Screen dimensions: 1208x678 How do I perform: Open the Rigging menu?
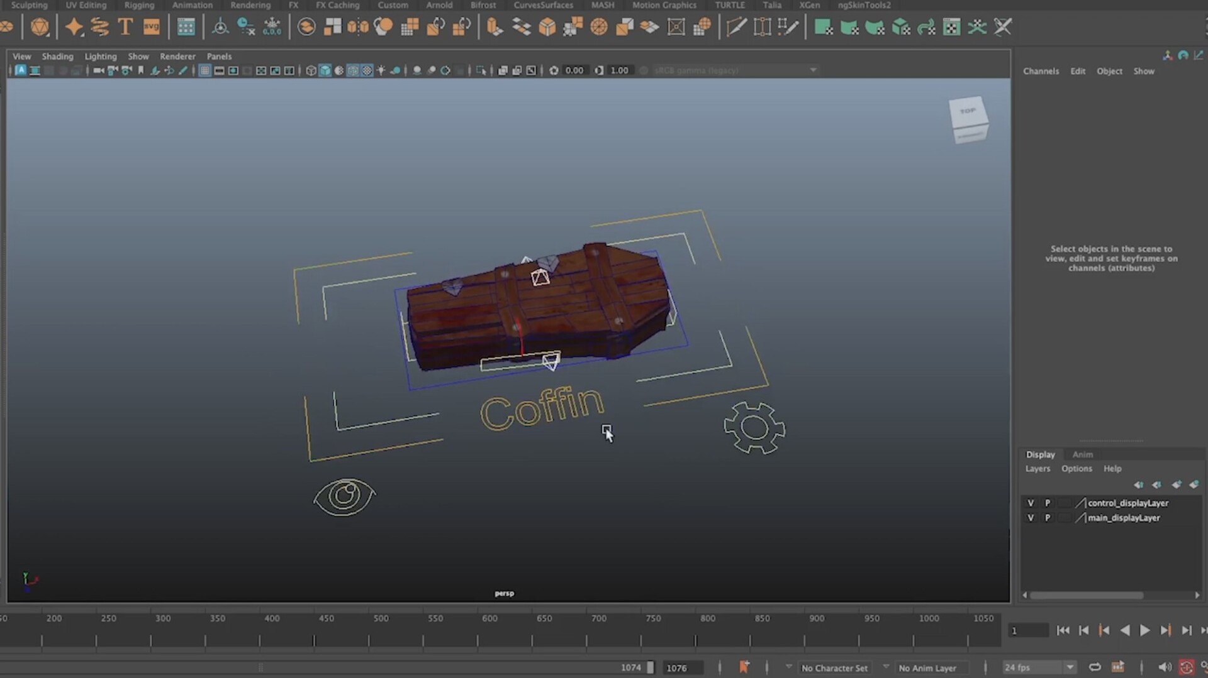click(x=139, y=5)
